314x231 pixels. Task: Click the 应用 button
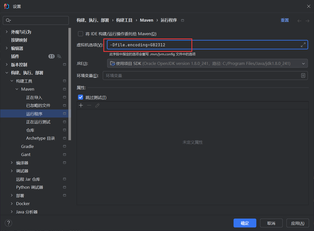(x=298, y=223)
